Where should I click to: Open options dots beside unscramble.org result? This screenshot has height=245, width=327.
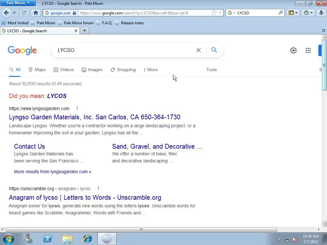click(98, 188)
